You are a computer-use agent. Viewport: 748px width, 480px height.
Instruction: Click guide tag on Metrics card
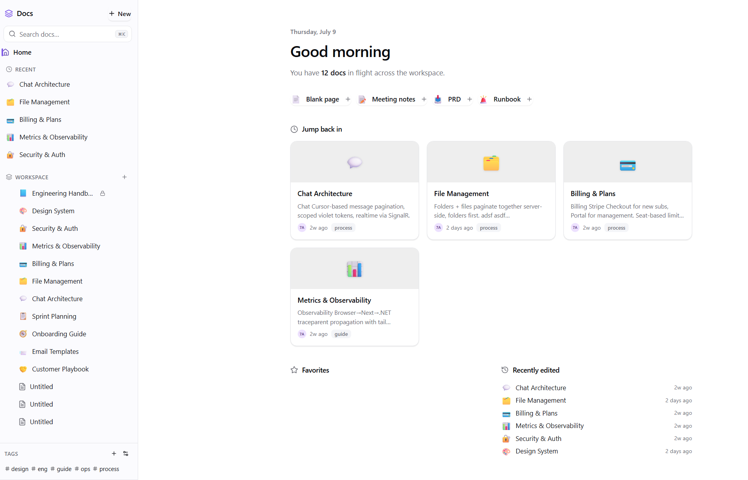341,334
